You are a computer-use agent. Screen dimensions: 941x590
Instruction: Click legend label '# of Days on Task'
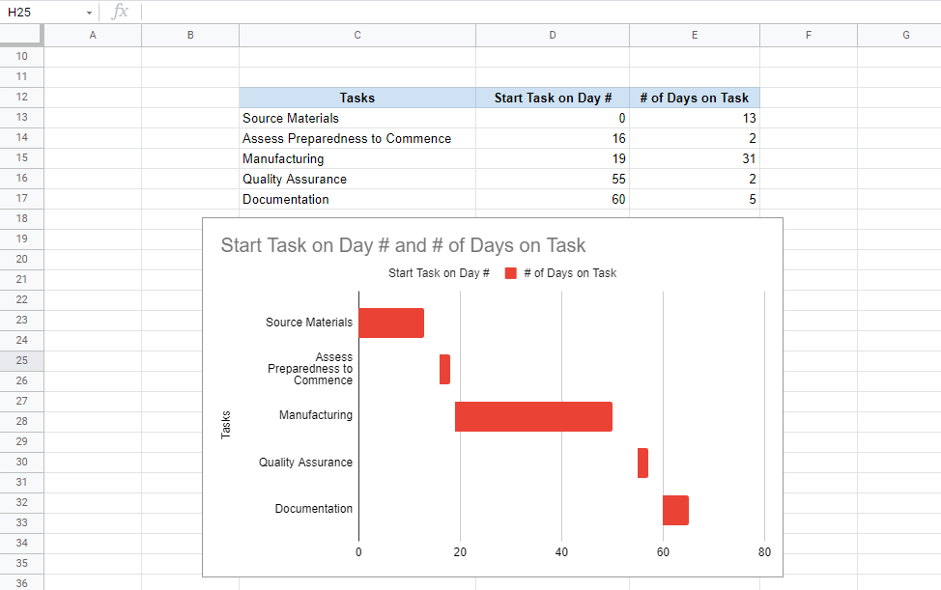(x=570, y=273)
